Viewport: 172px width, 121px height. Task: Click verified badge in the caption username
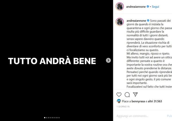click(x=148, y=21)
